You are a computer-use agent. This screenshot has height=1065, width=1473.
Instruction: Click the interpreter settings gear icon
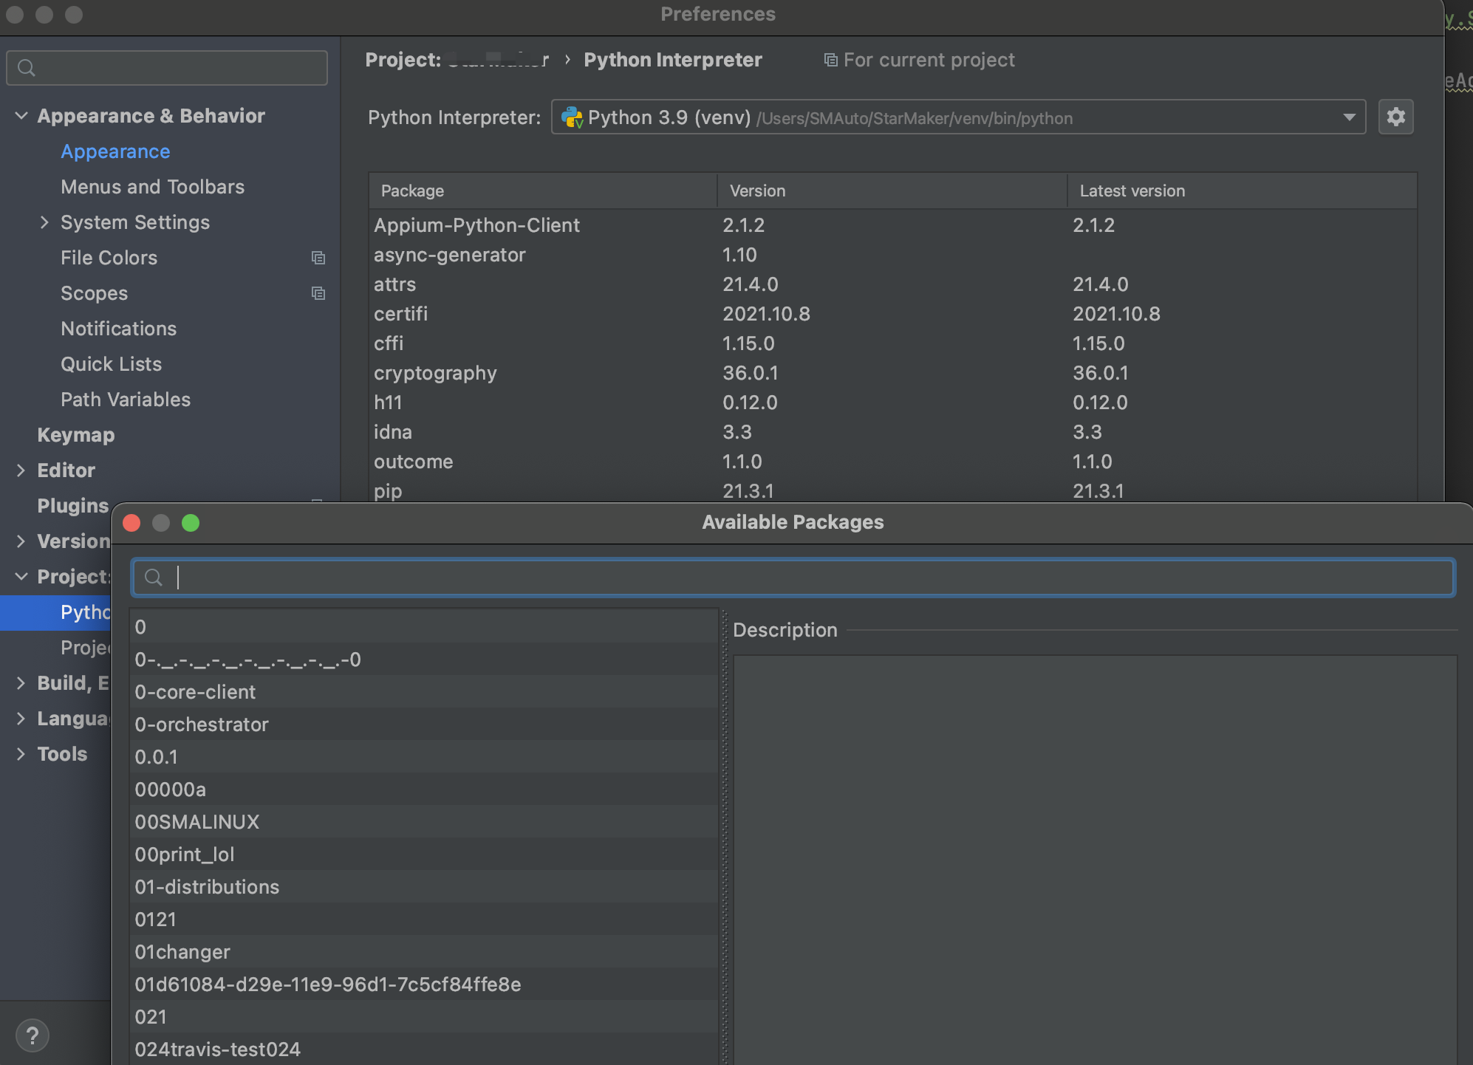click(1395, 117)
